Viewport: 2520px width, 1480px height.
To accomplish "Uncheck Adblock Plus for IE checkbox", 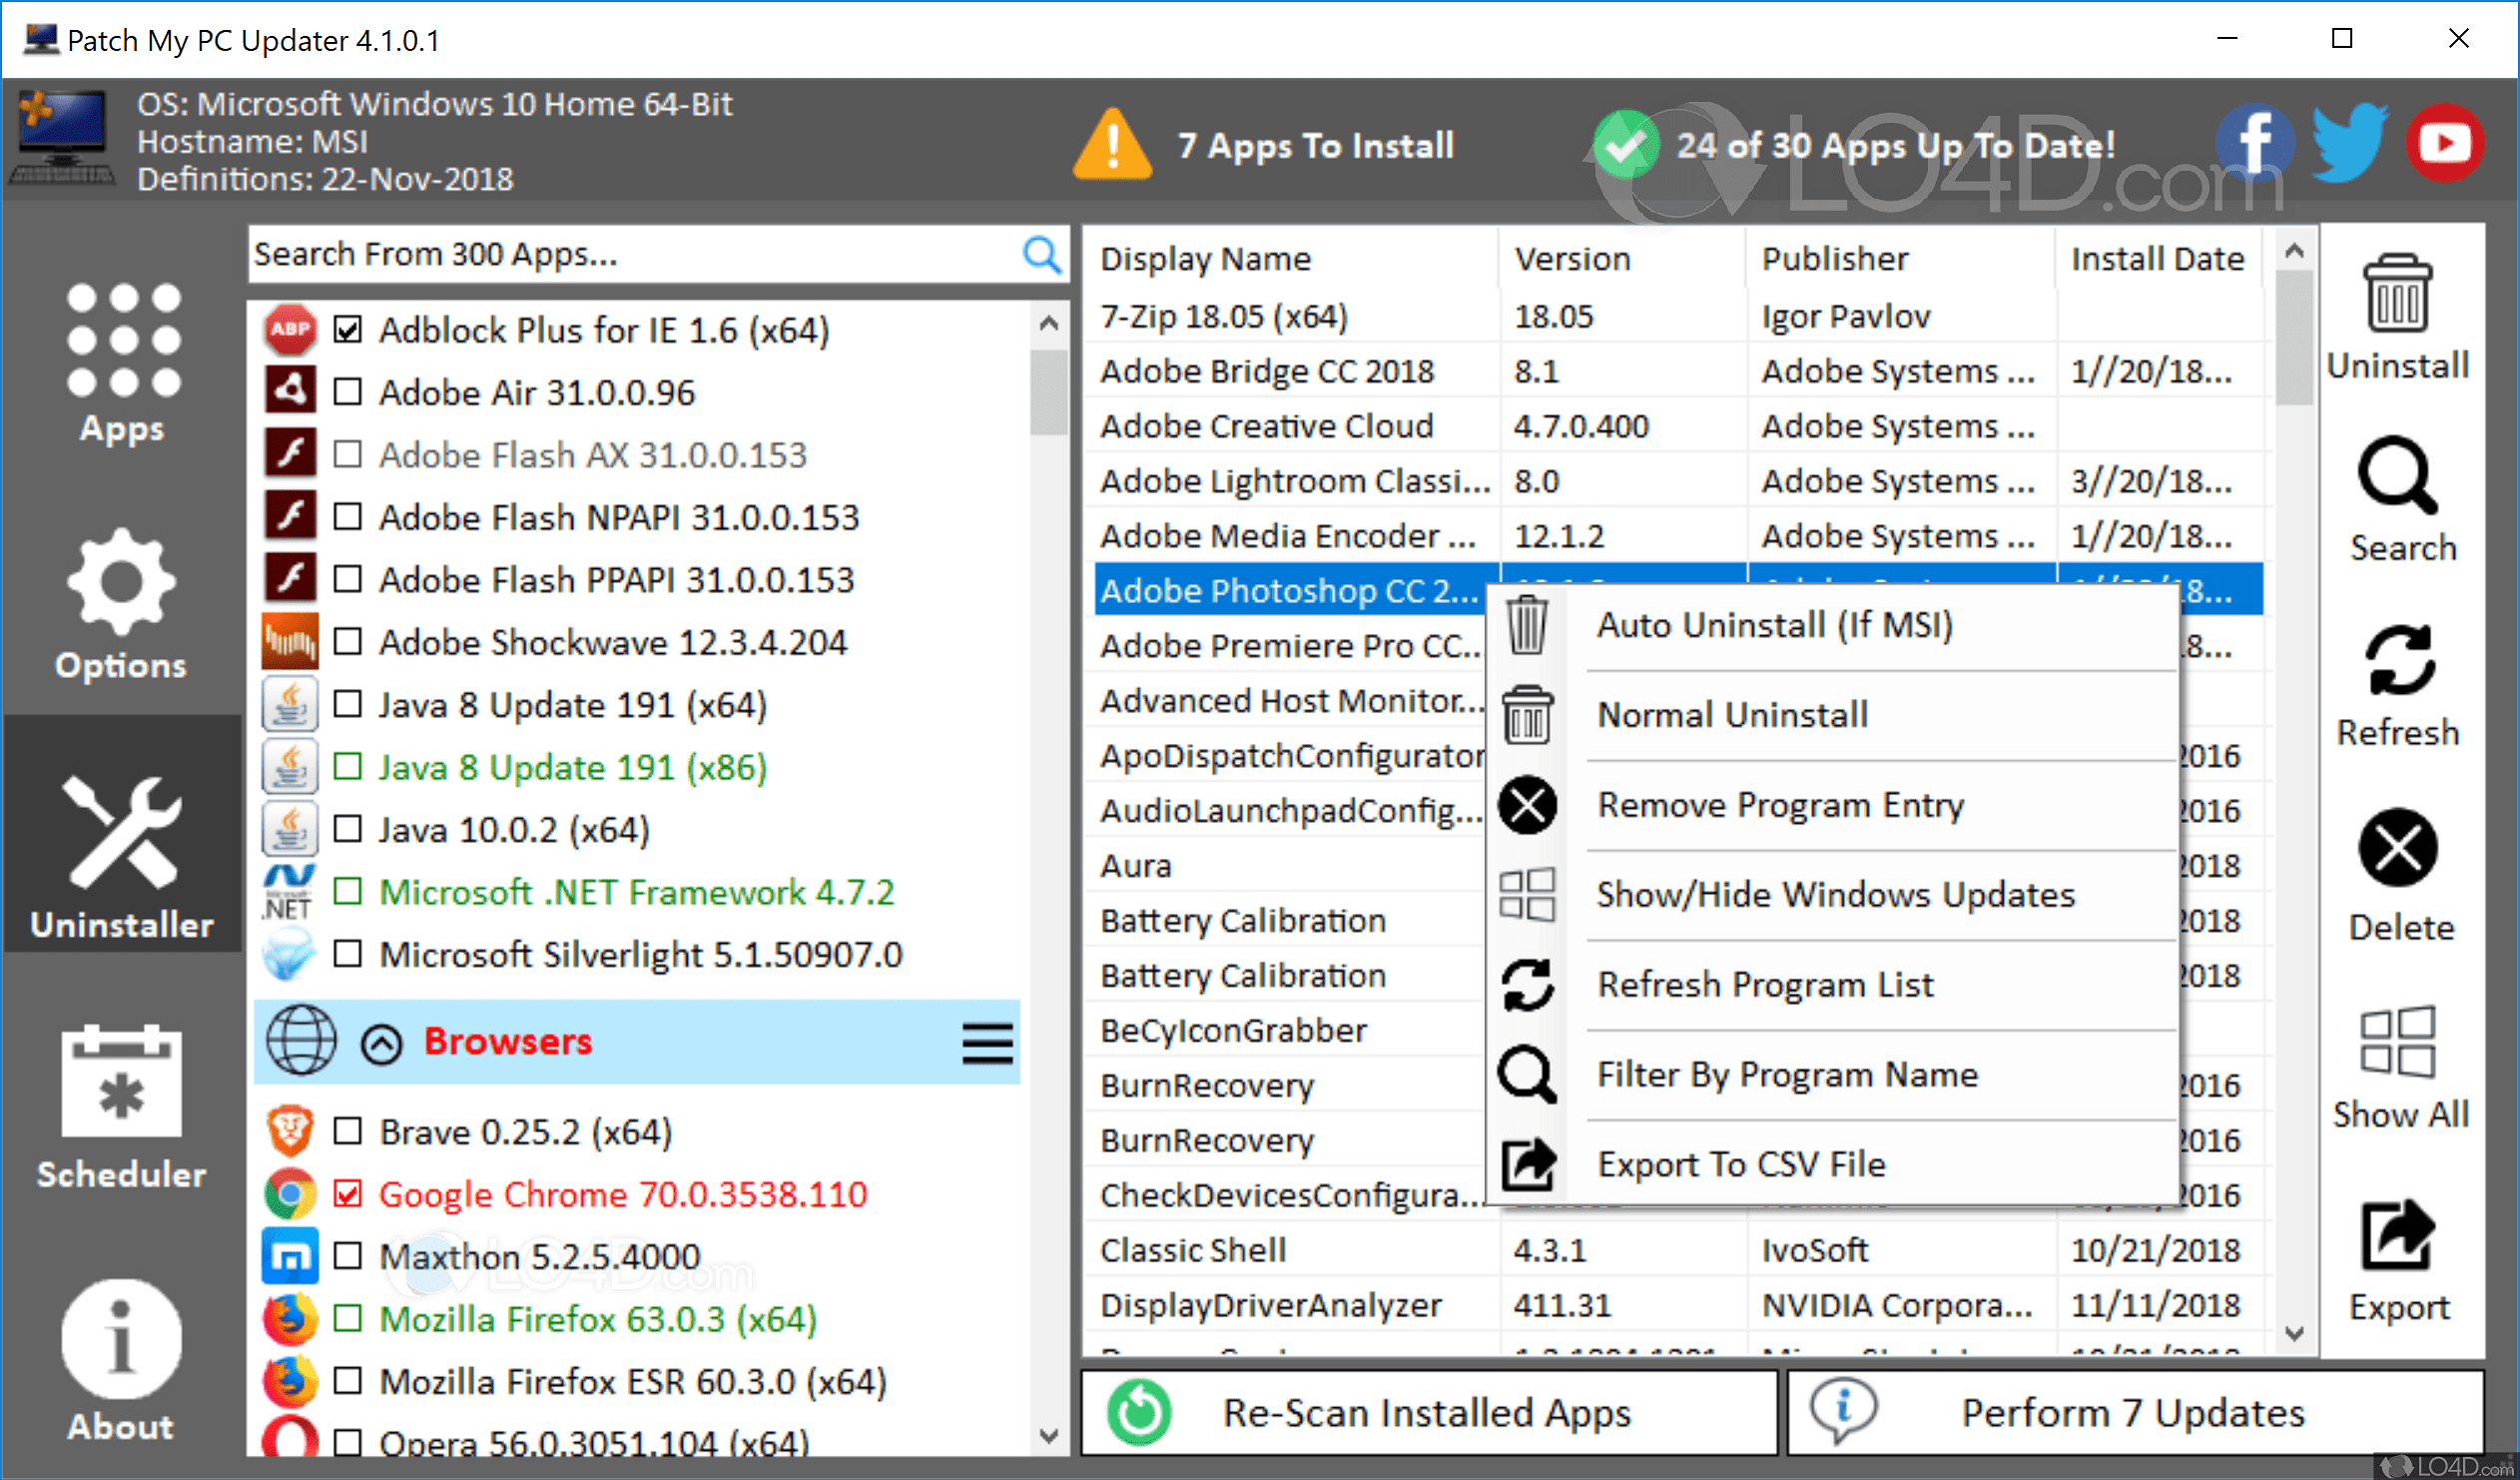I will (x=347, y=330).
